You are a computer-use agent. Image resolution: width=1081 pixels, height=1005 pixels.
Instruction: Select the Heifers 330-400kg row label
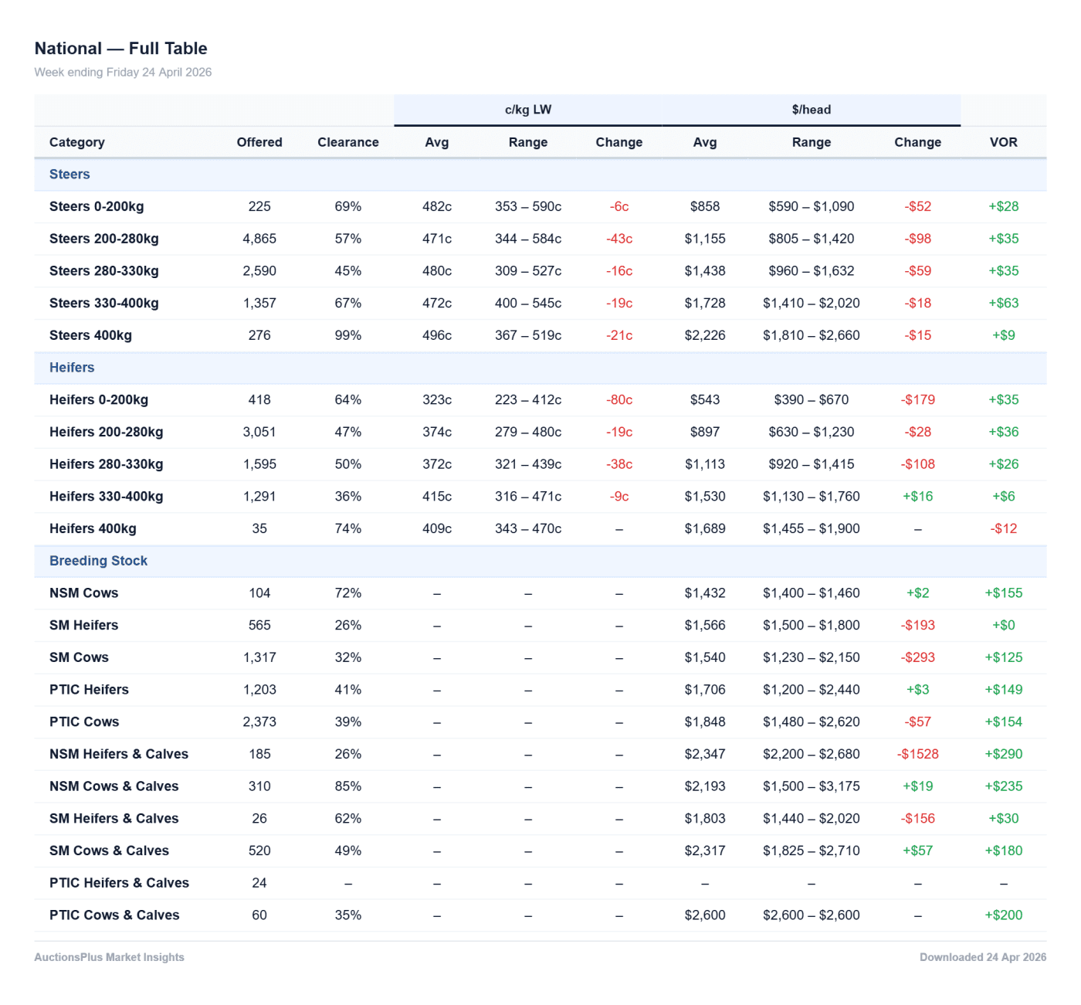pyautogui.click(x=107, y=497)
